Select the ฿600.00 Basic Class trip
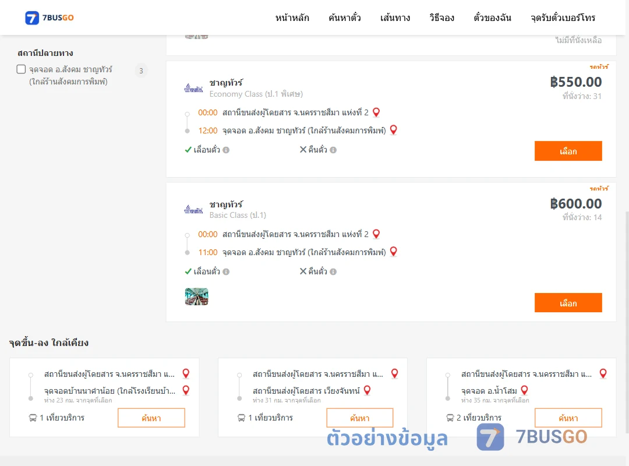This screenshot has width=629, height=466. pos(568,303)
